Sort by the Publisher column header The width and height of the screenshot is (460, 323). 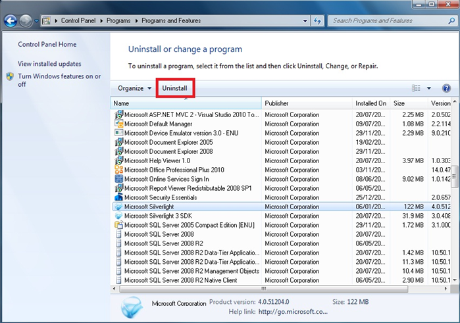[x=307, y=103]
